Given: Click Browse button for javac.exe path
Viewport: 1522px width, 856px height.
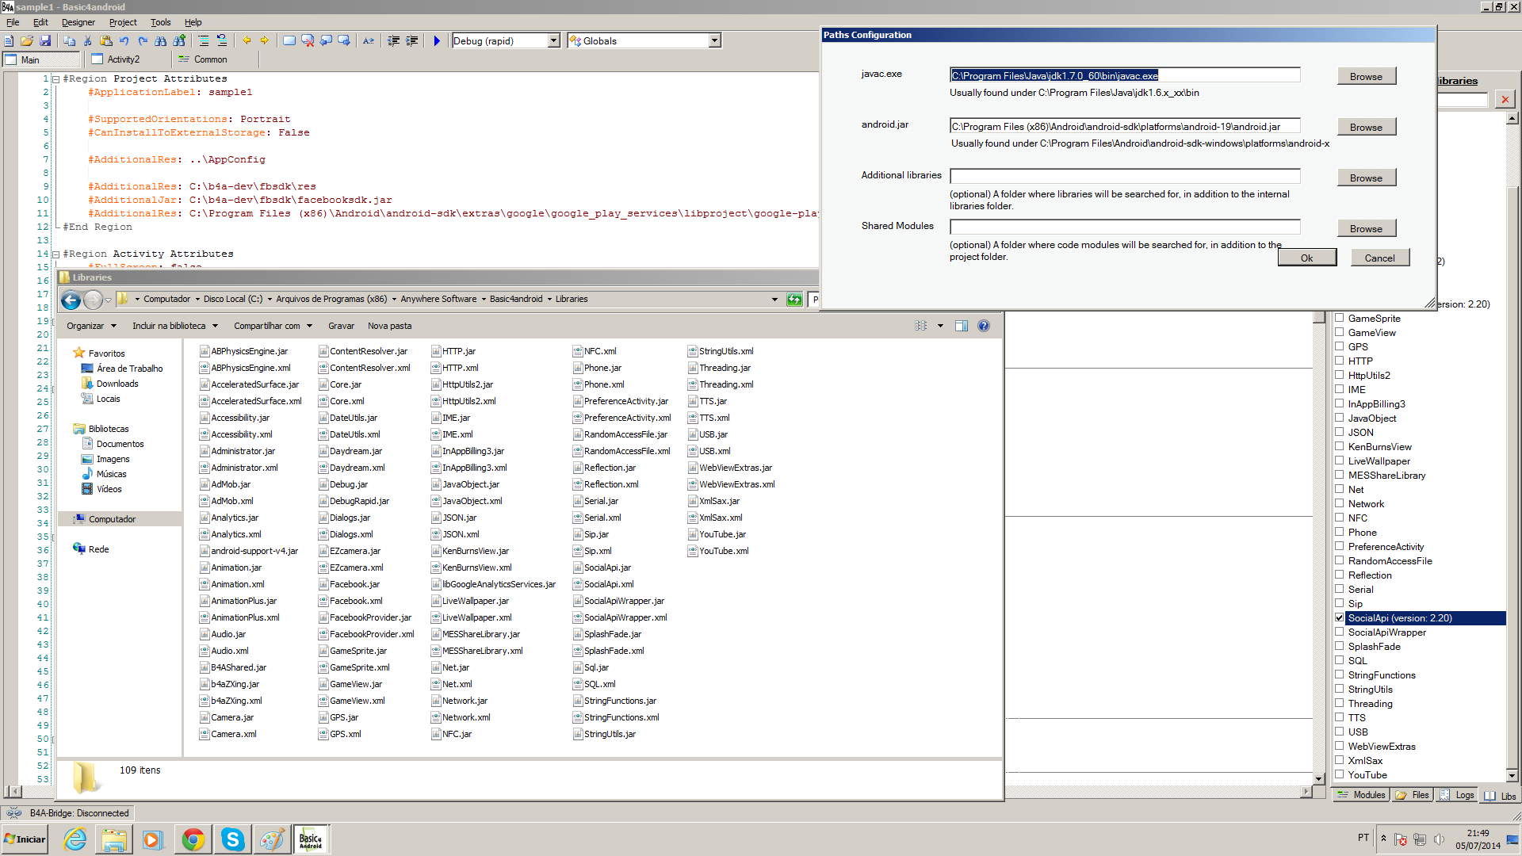Looking at the screenshot, I should (x=1366, y=77).
